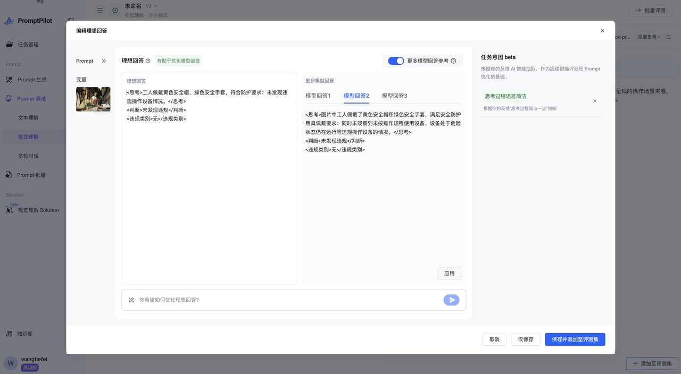Click the help icon beside 理想回答
This screenshot has height=374, width=681.
pyautogui.click(x=148, y=61)
